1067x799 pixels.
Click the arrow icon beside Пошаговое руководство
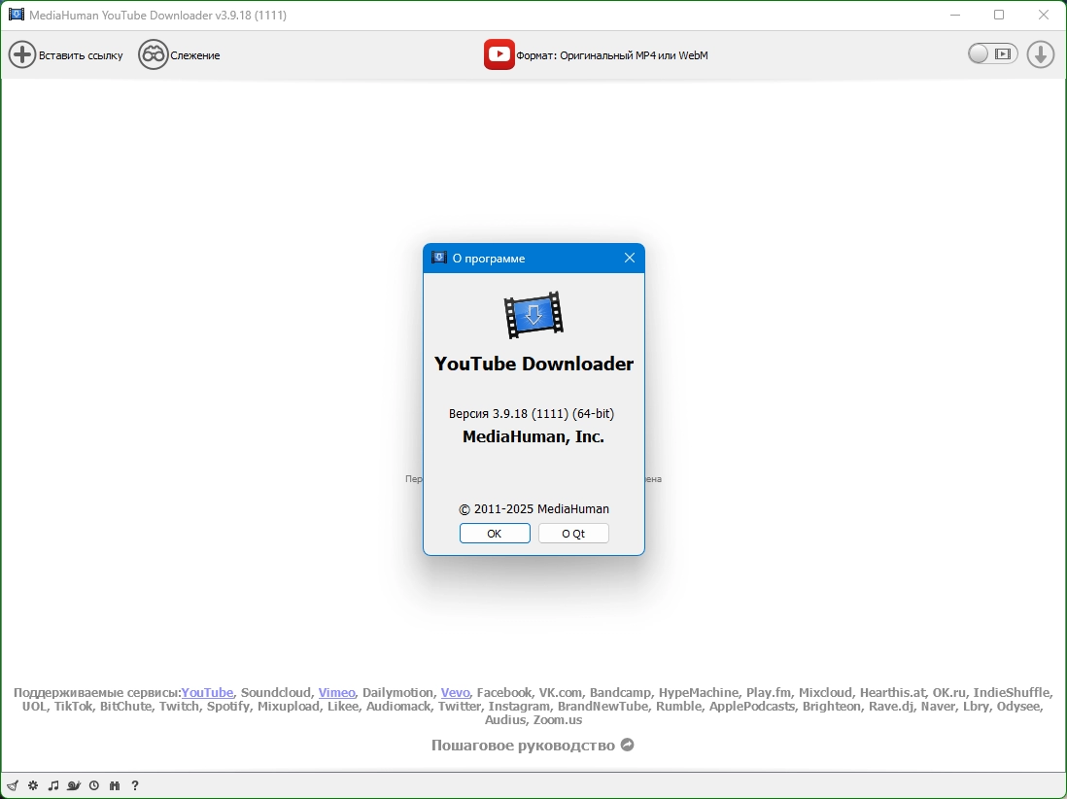[x=628, y=745]
